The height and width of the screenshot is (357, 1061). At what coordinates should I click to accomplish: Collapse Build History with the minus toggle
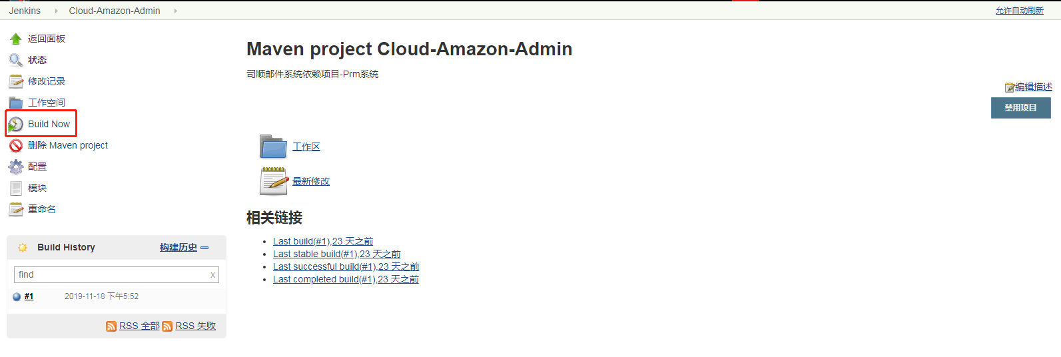point(204,248)
